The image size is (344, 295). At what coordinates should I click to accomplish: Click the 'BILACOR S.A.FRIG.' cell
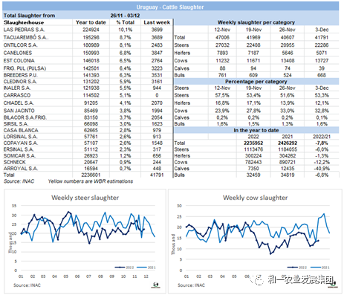coord(25,117)
